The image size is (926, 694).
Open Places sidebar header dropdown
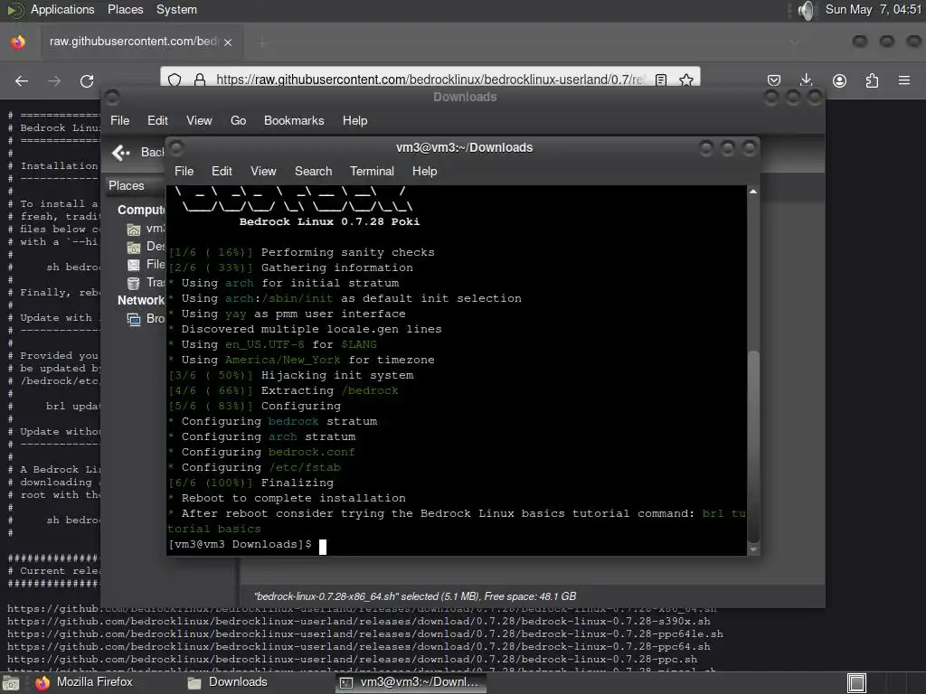point(136,185)
